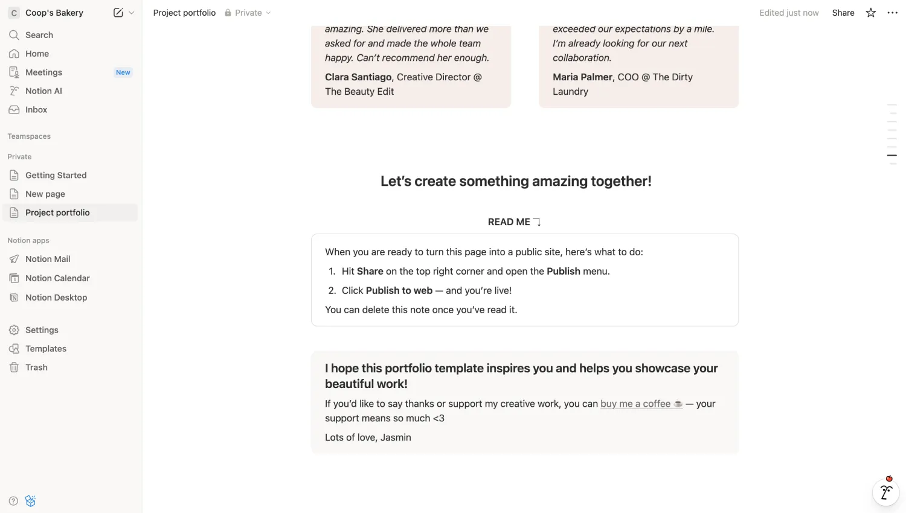Select the Getting Started page
The image size is (906, 513).
point(56,175)
